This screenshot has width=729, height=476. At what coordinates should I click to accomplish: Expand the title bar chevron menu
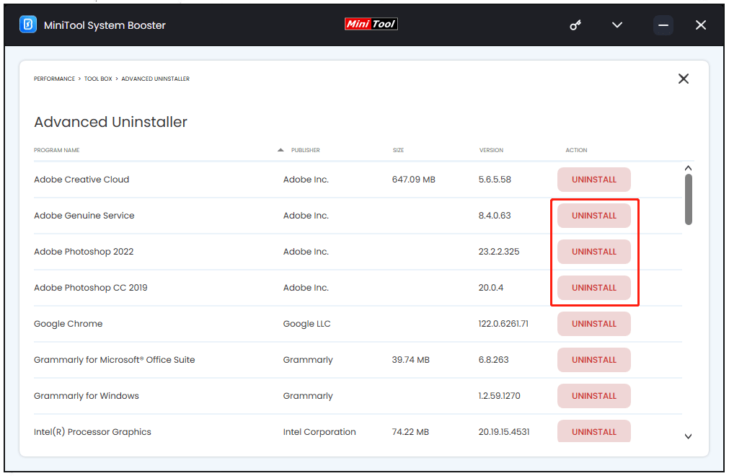[x=617, y=25]
